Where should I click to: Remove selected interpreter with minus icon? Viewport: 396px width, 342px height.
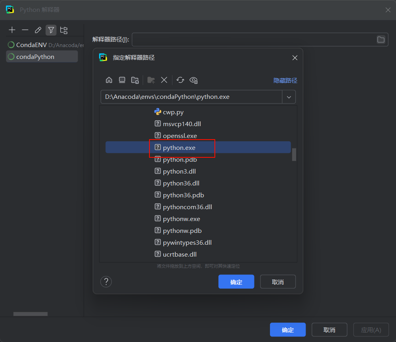(25, 30)
